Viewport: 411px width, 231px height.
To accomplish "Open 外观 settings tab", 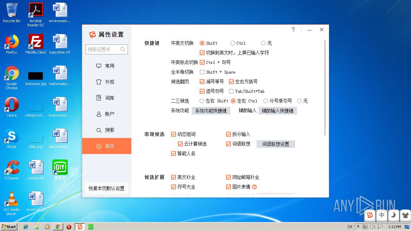I will tap(107, 82).
